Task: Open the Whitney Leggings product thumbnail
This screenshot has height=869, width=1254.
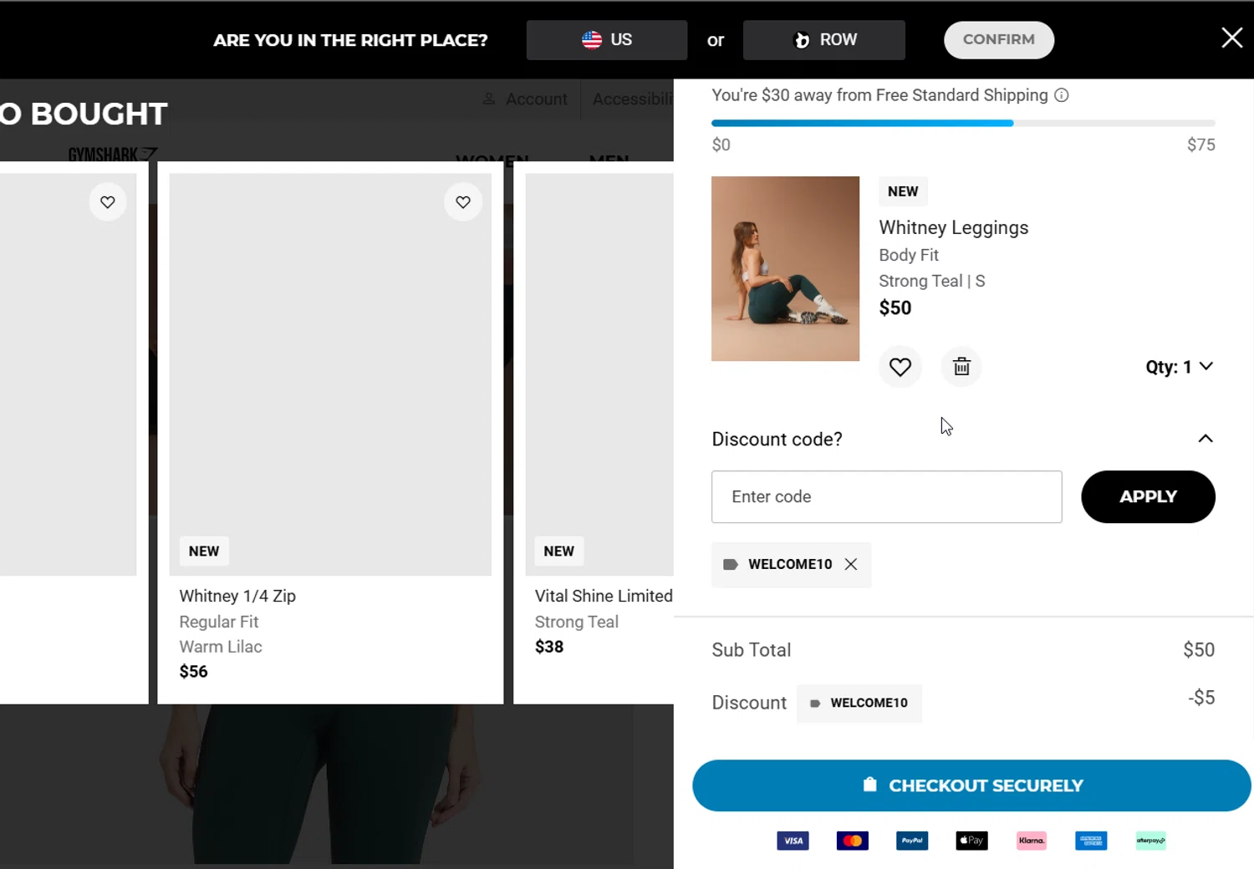Action: [x=785, y=268]
